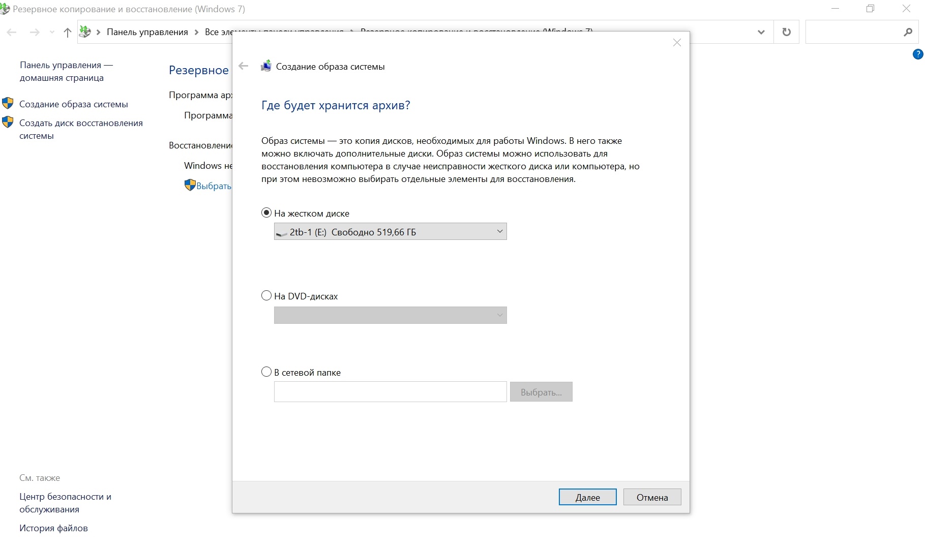Click shield icon next to Выбрать link
Viewport: 925px width, 549px height.
[x=190, y=185]
